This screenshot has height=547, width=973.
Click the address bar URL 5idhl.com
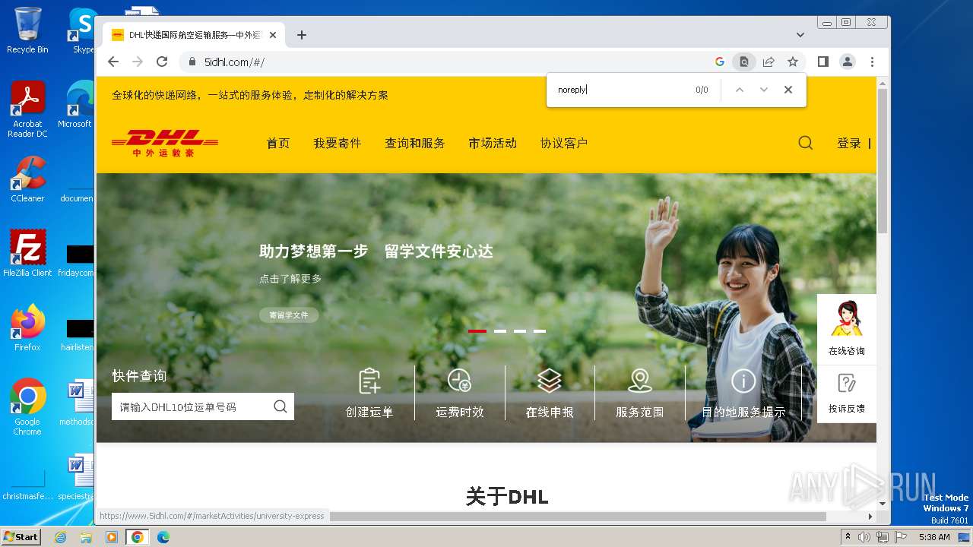234,62
